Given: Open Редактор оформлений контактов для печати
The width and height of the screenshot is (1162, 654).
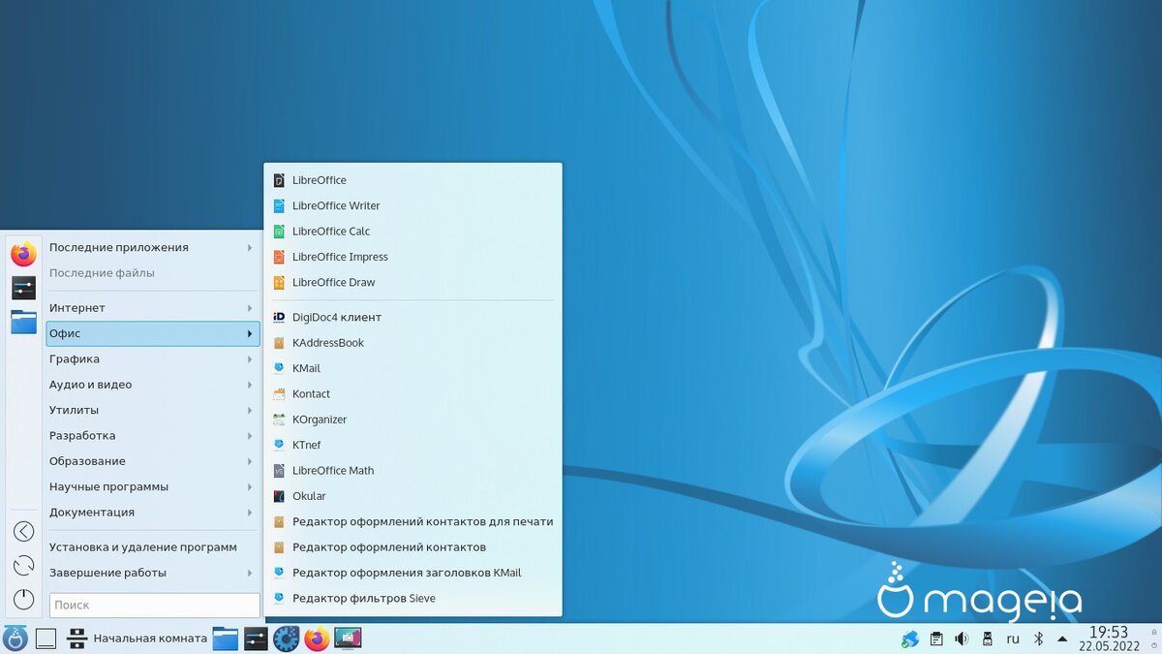Looking at the screenshot, I should (413, 521).
